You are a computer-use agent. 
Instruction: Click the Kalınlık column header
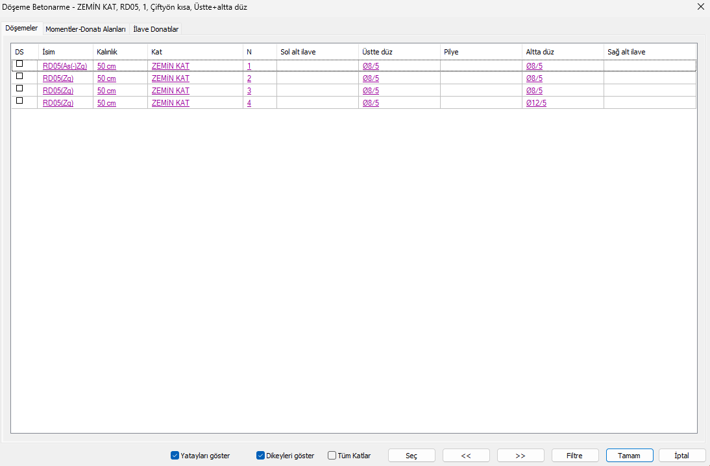tap(108, 52)
